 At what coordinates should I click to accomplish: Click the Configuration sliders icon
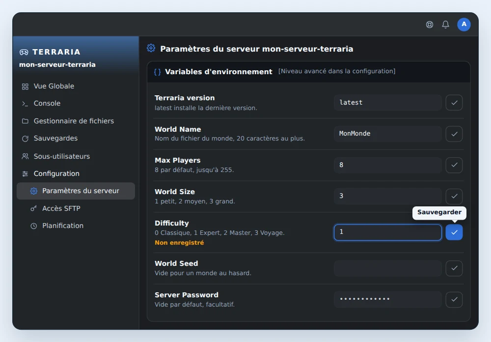[x=25, y=173]
